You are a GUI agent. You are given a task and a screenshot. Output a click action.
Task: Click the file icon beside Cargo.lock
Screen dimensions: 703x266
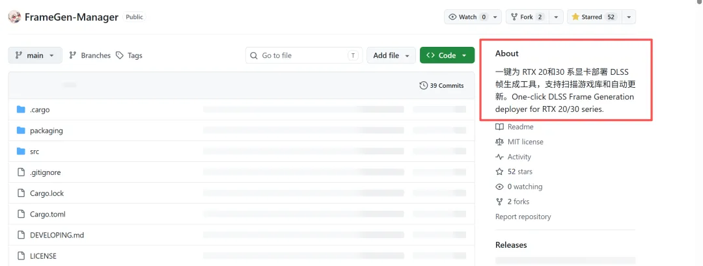pyautogui.click(x=21, y=193)
